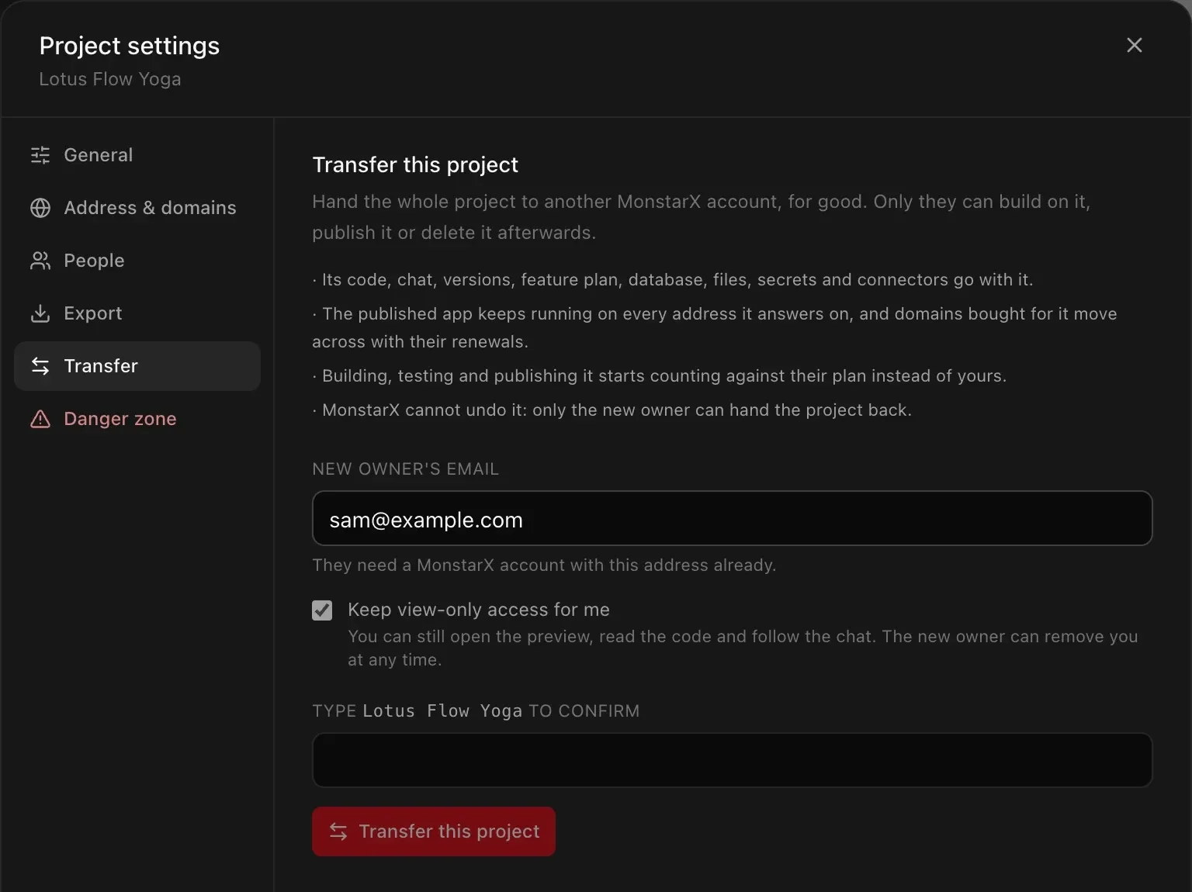Click the People users icon
Image resolution: width=1192 pixels, height=892 pixels.
pyautogui.click(x=40, y=261)
